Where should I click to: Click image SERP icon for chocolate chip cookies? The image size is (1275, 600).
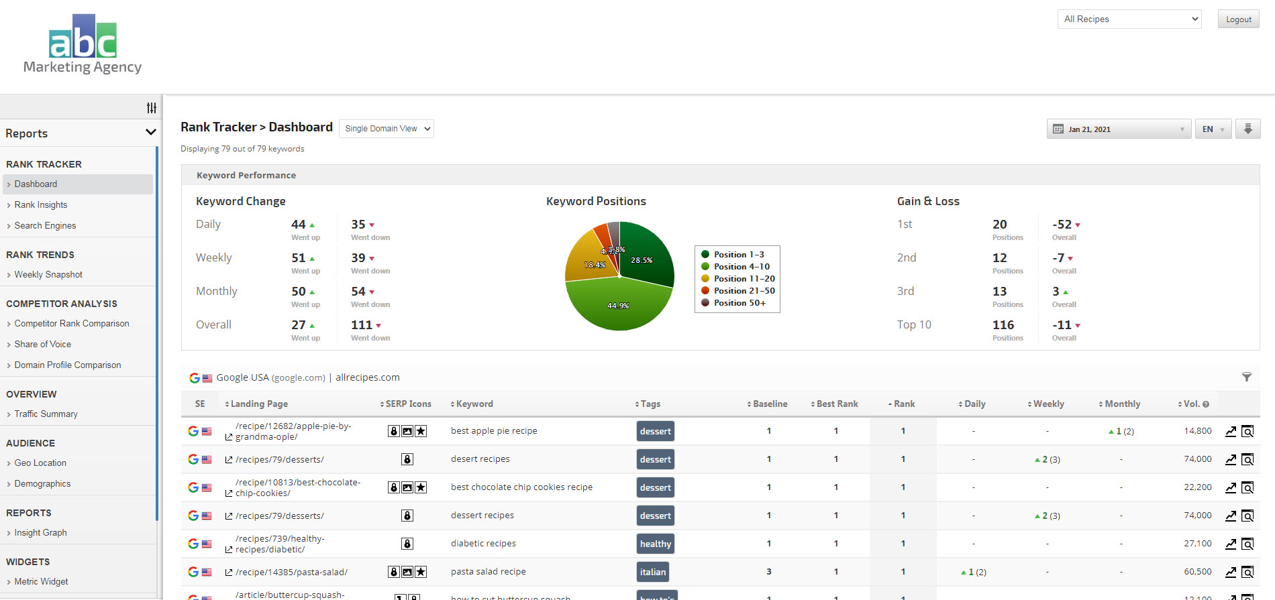[x=407, y=487]
